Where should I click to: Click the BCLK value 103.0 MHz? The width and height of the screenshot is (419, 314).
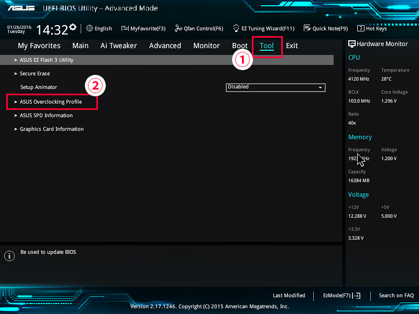[x=359, y=101]
